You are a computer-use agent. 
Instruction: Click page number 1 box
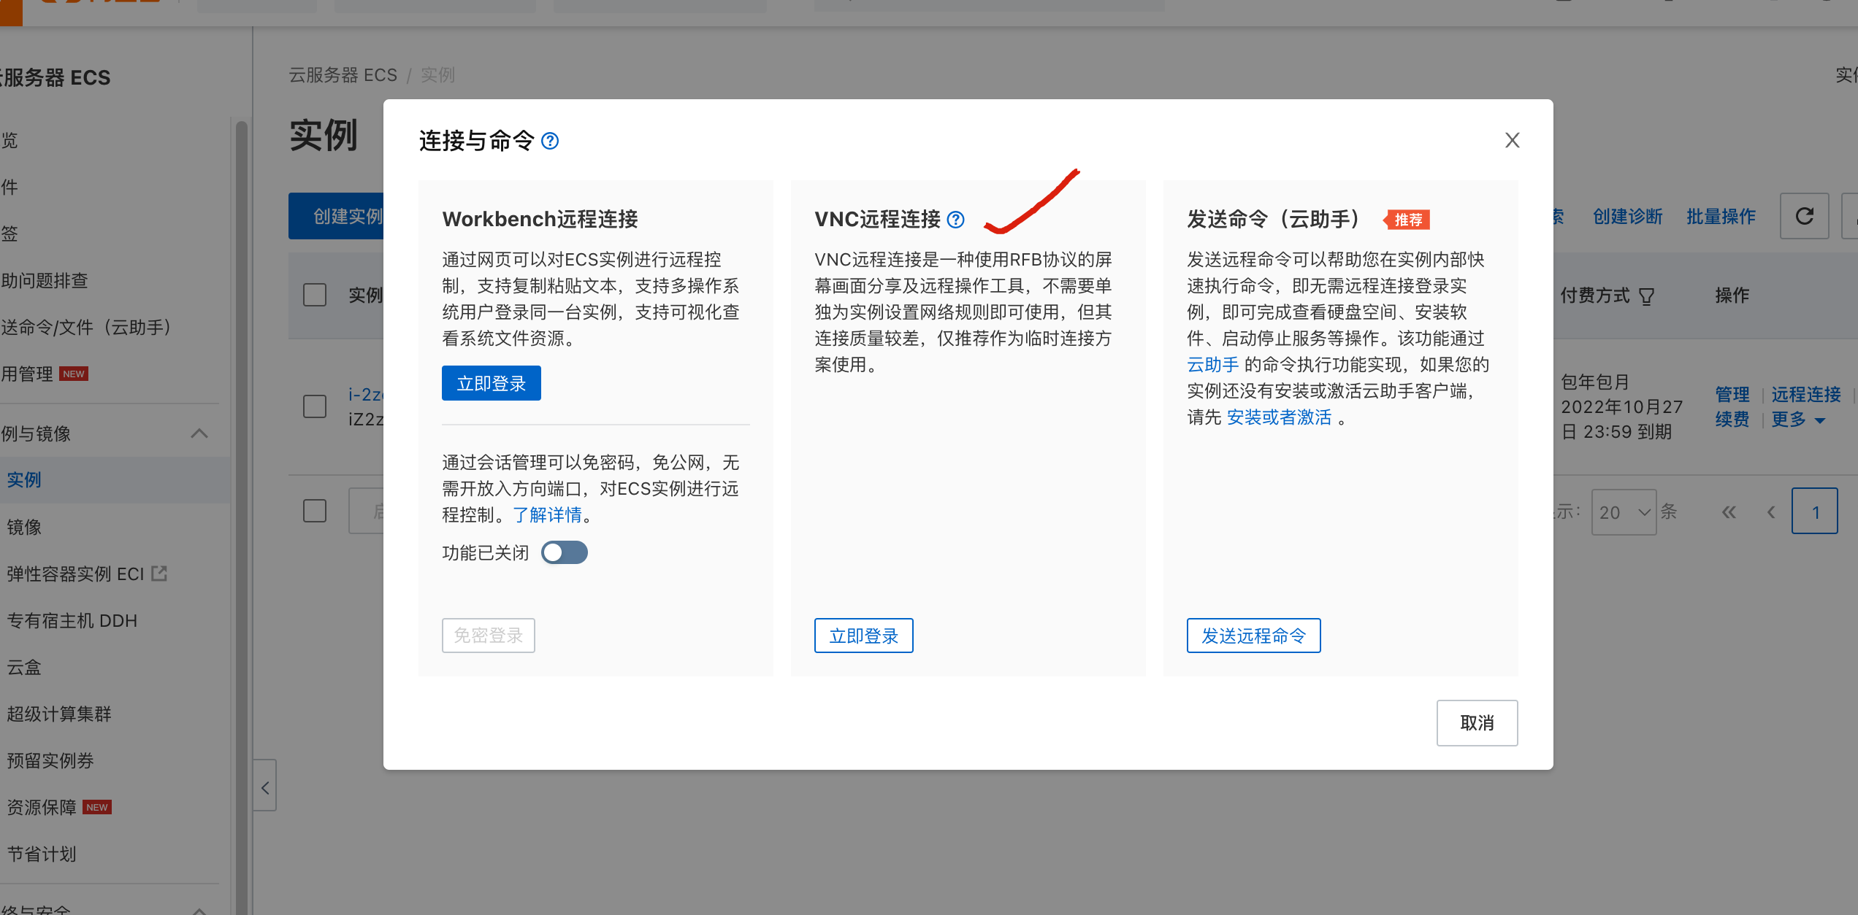pos(1815,512)
